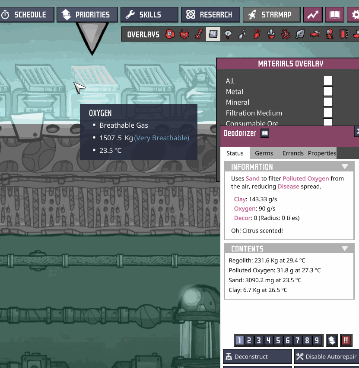Toggle the Decor overlay potted plant icon

point(271,34)
